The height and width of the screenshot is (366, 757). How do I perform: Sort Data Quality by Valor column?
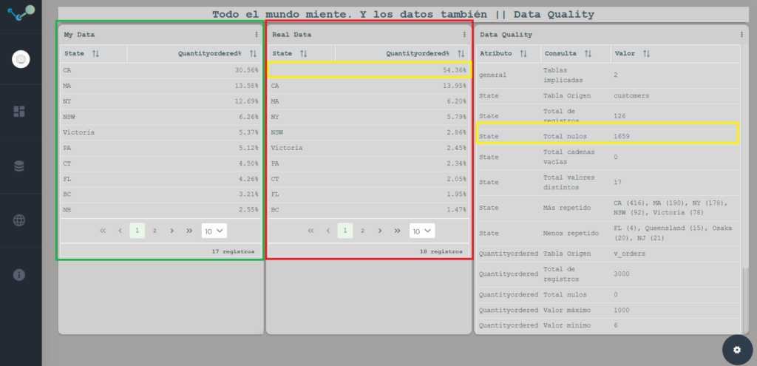click(x=647, y=53)
